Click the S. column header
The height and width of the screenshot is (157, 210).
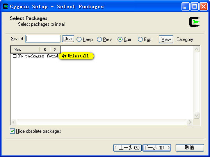pos(55,50)
